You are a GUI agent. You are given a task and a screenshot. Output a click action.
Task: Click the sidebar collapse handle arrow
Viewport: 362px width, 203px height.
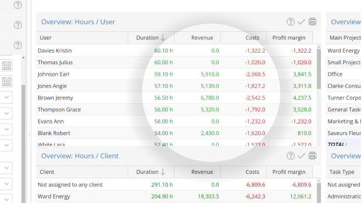(29, 133)
